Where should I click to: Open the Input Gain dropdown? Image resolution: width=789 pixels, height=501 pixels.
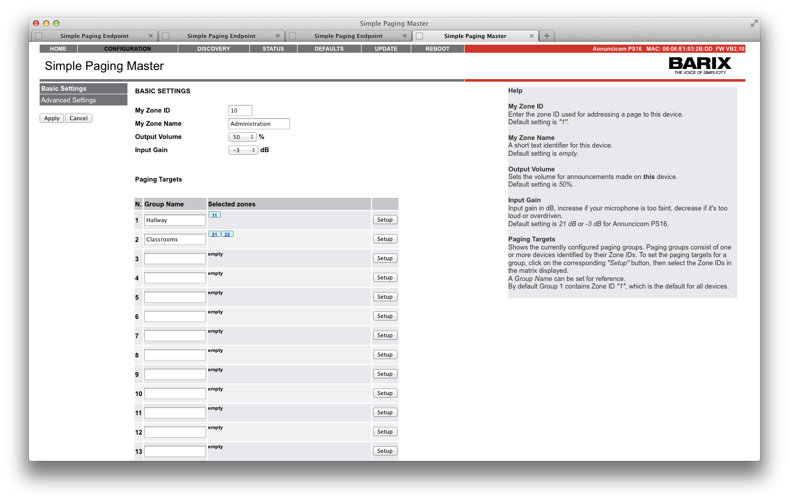pyautogui.click(x=243, y=150)
